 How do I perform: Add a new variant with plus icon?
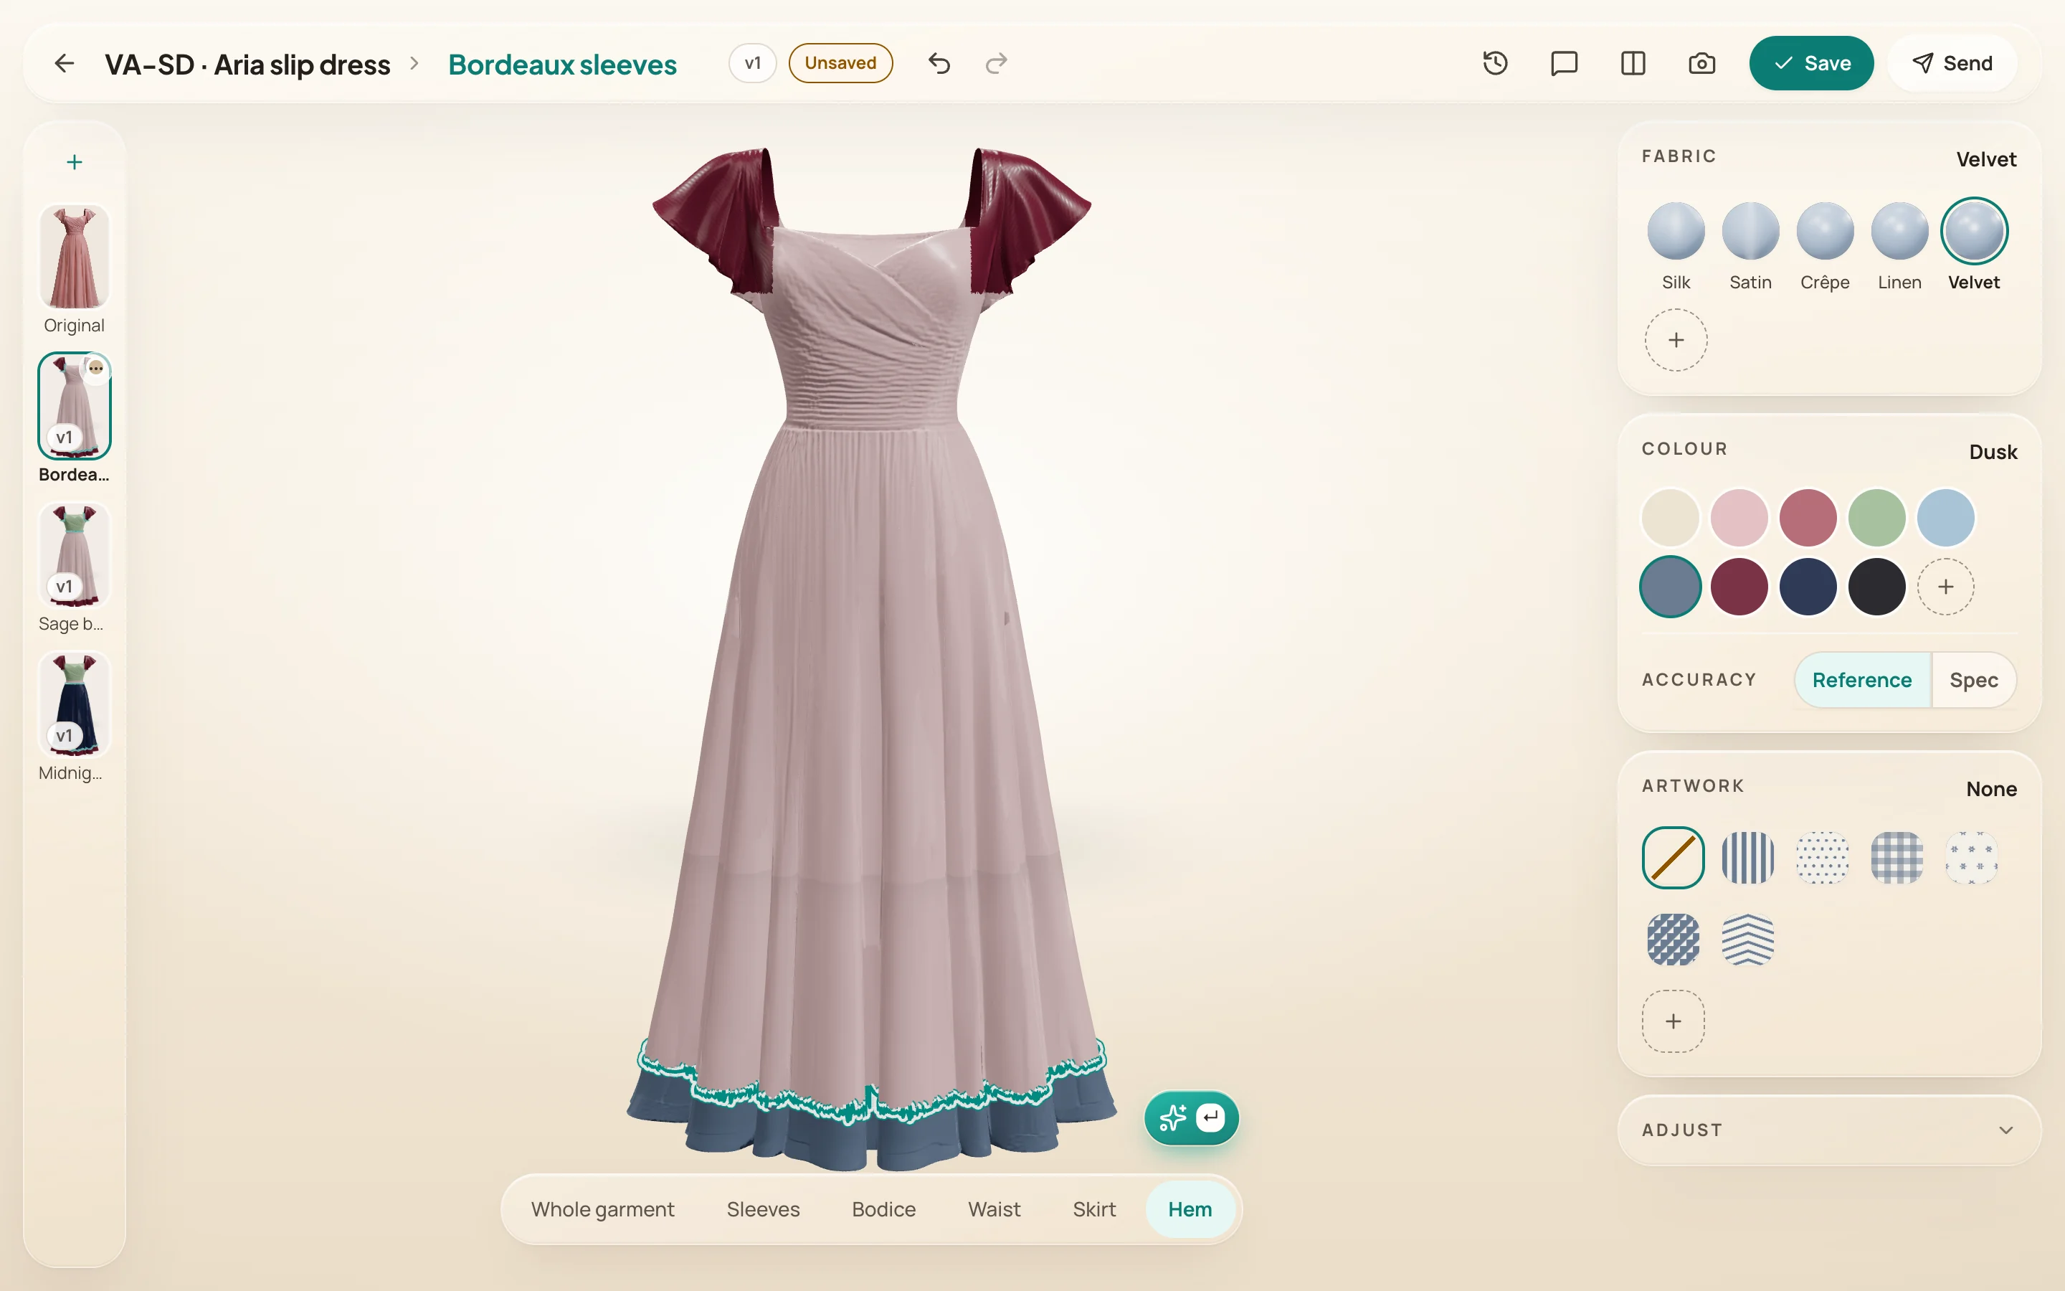pos(75,162)
